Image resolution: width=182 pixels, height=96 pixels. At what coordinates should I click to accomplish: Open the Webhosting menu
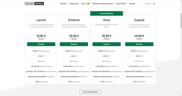tap(74, 4)
